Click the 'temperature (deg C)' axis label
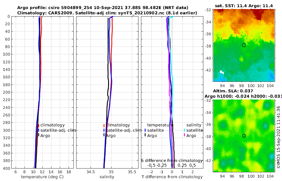The image size is (282, 181). point(42,177)
